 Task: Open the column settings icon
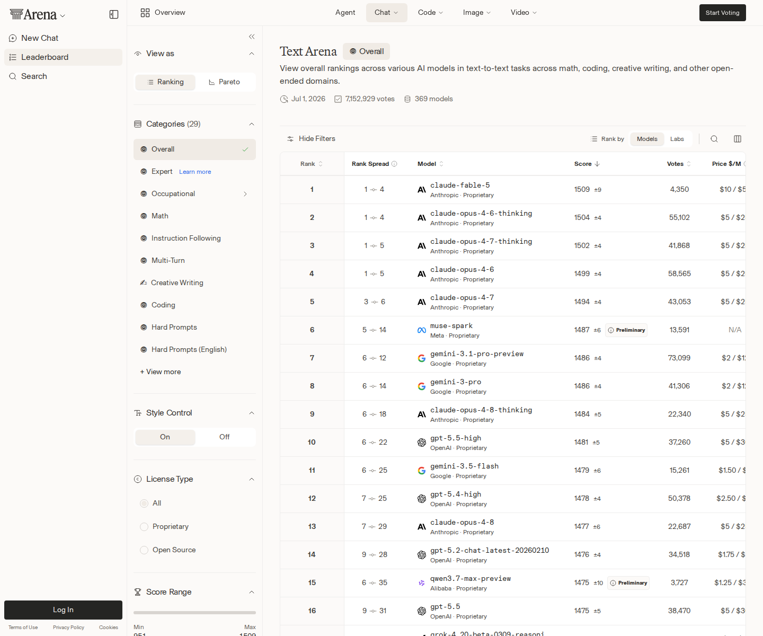click(x=738, y=139)
